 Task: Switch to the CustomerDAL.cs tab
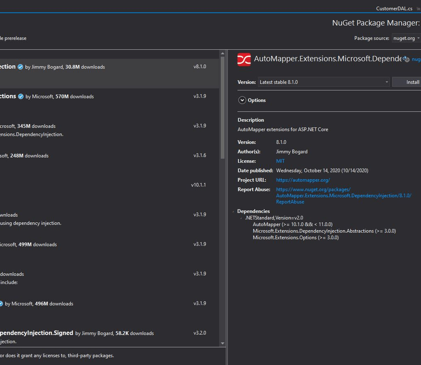[x=394, y=9]
